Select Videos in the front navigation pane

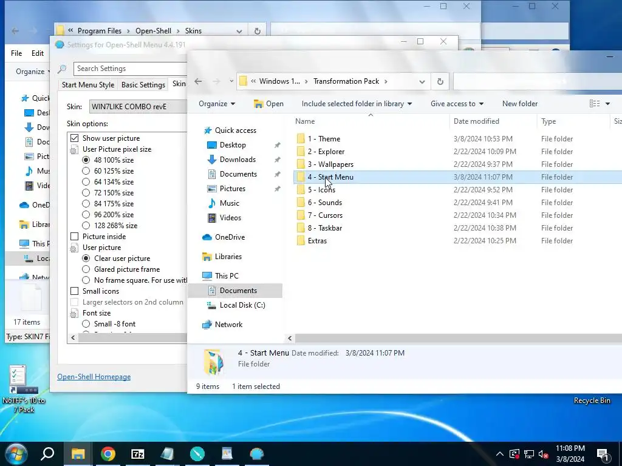230,218
